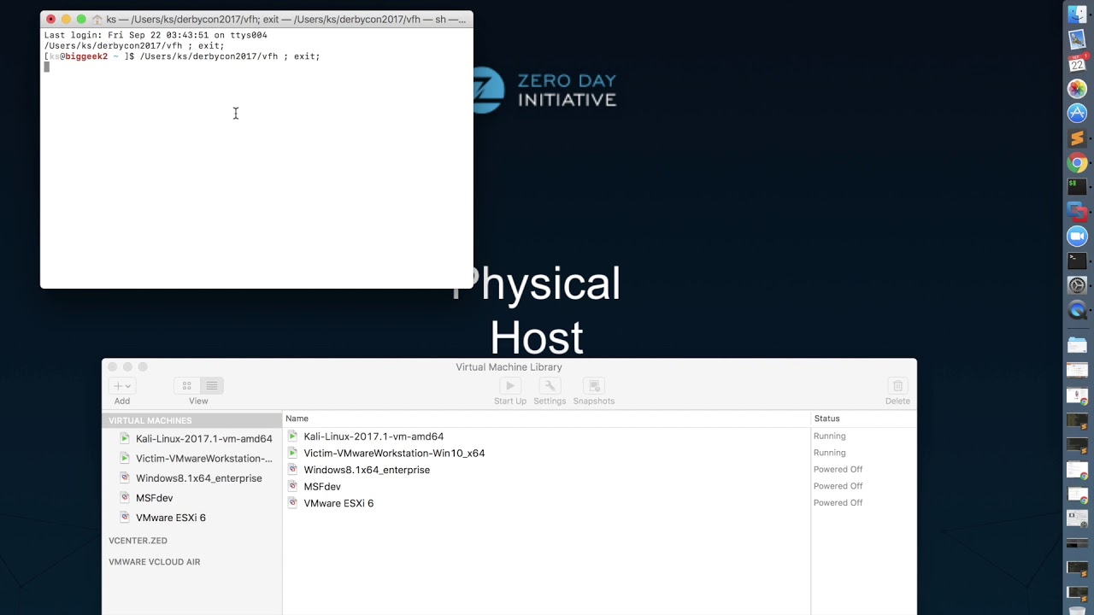Click Kali-Linux-2017.1-vm-amd64 name in main list
This screenshot has width=1094, height=615.
373,436
